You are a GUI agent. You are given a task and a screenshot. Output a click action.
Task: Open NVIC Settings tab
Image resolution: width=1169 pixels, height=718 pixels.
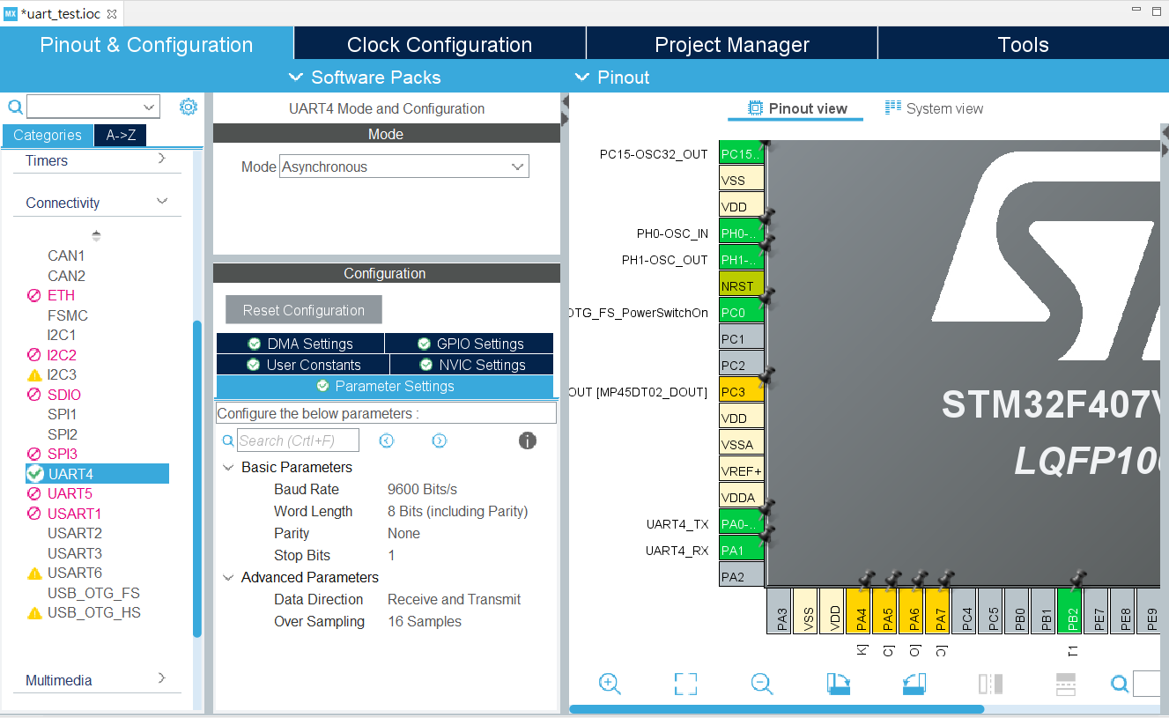471,365
